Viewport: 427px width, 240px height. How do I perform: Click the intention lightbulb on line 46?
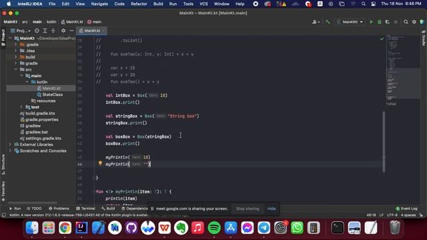tap(100, 163)
